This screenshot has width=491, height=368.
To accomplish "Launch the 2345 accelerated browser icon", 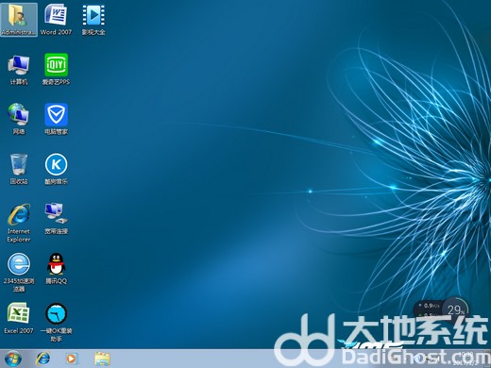I will [x=19, y=273].
